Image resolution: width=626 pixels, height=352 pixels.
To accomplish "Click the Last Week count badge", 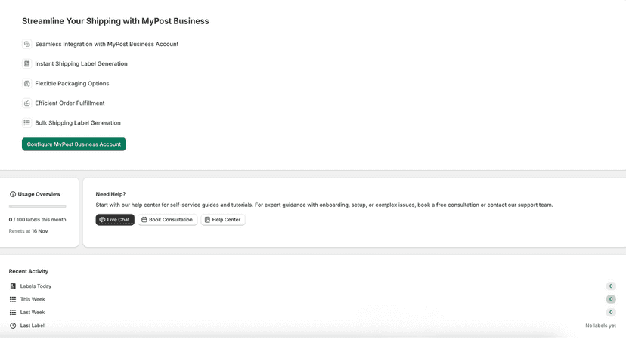I will pyautogui.click(x=611, y=313).
